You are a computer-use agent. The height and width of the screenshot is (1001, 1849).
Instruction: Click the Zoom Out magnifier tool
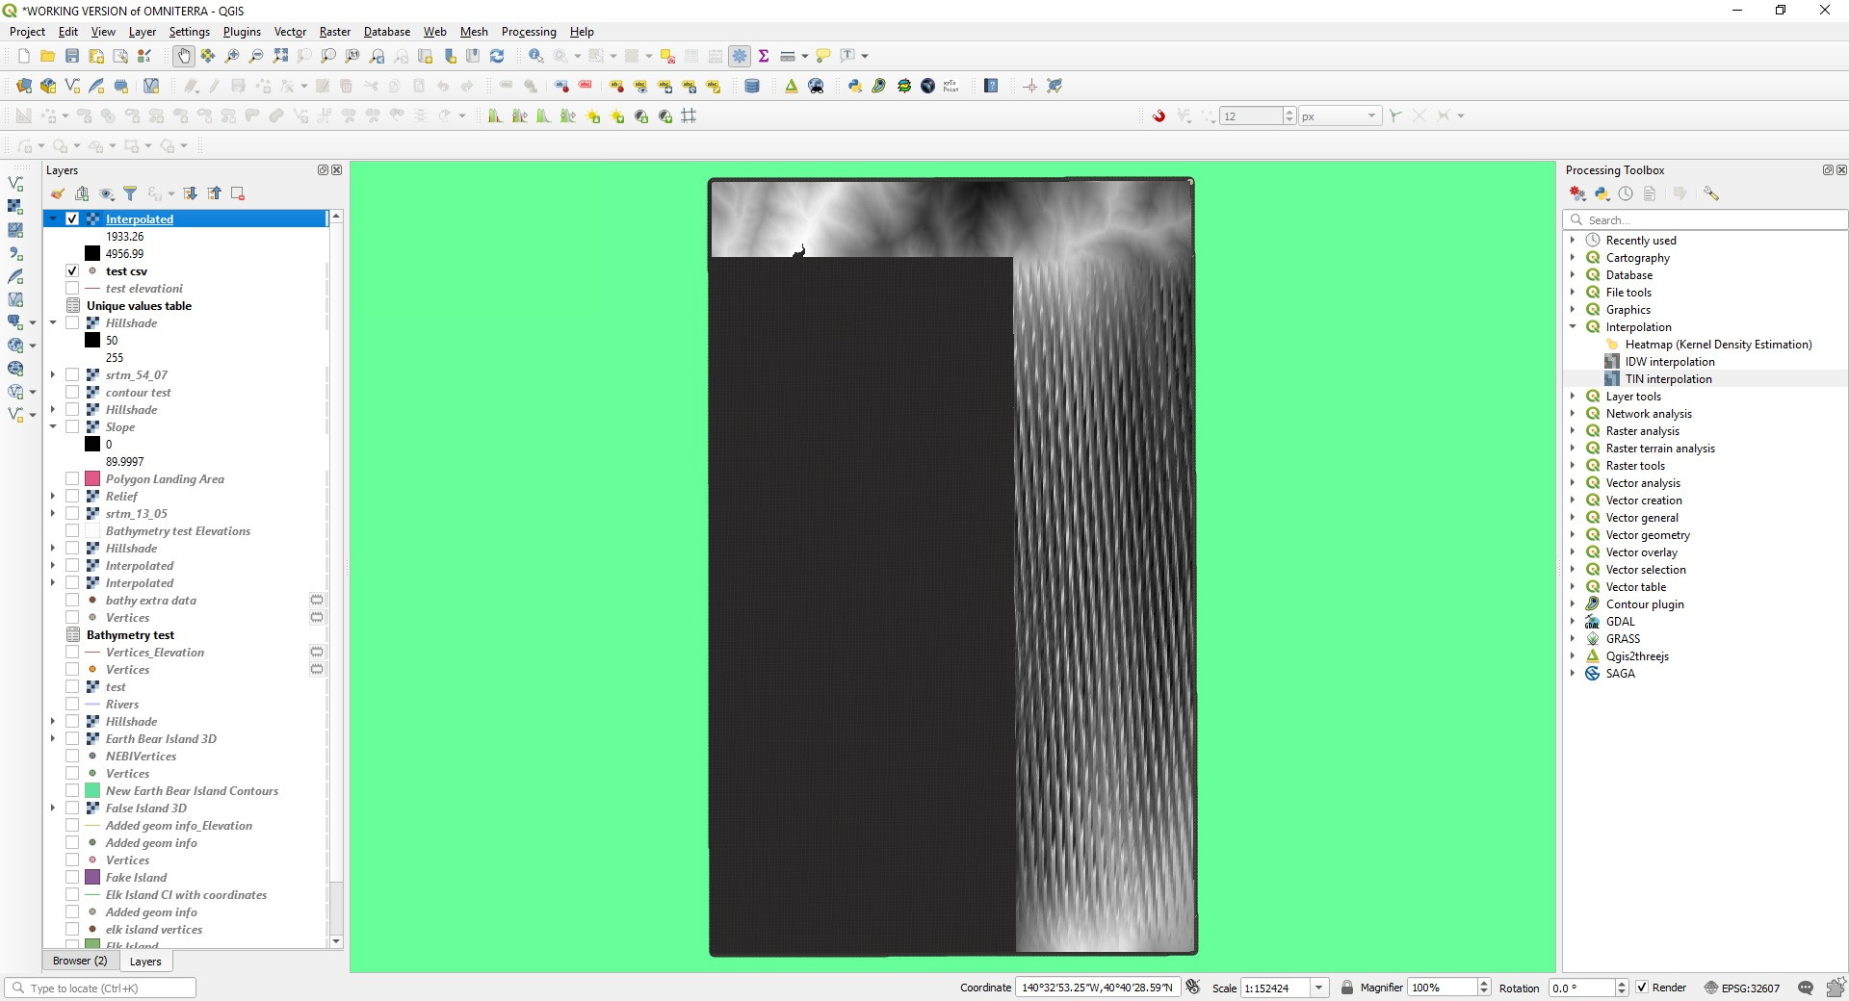(256, 56)
